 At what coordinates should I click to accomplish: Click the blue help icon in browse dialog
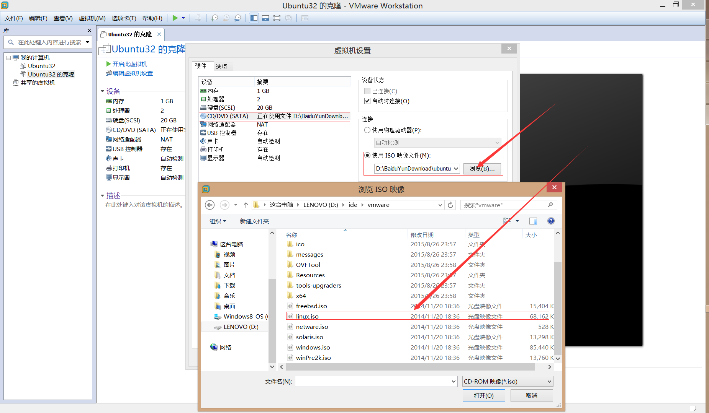pos(551,221)
